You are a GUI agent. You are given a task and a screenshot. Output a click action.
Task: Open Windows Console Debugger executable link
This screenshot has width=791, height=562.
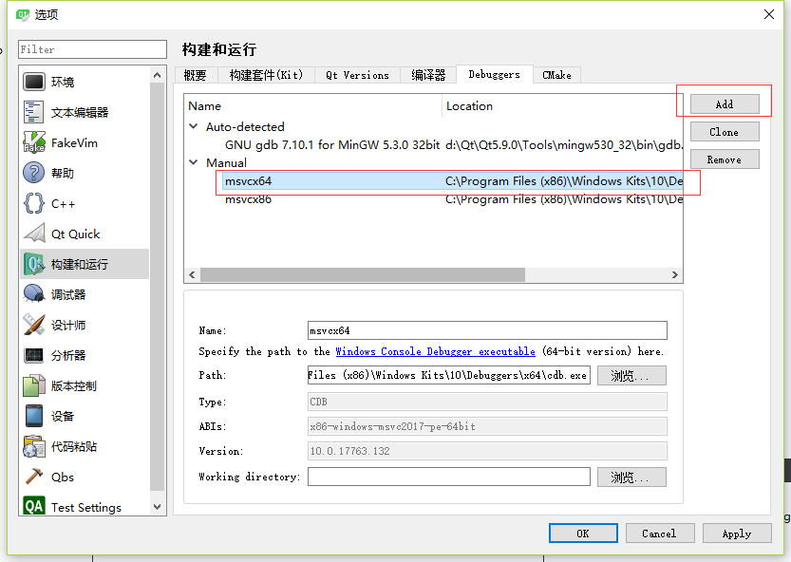pyautogui.click(x=435, y=351)
